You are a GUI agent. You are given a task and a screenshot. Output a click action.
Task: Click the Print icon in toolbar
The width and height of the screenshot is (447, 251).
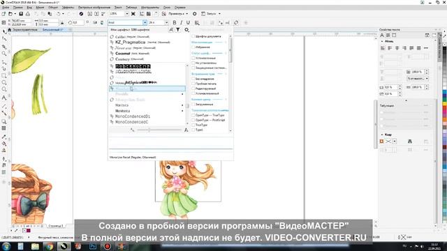pyautogui.click(x=28, y=14)
